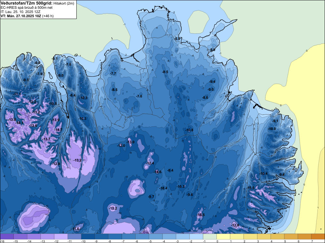
Task: Click the -7.7 temperature label
Action: coord(113,73)
